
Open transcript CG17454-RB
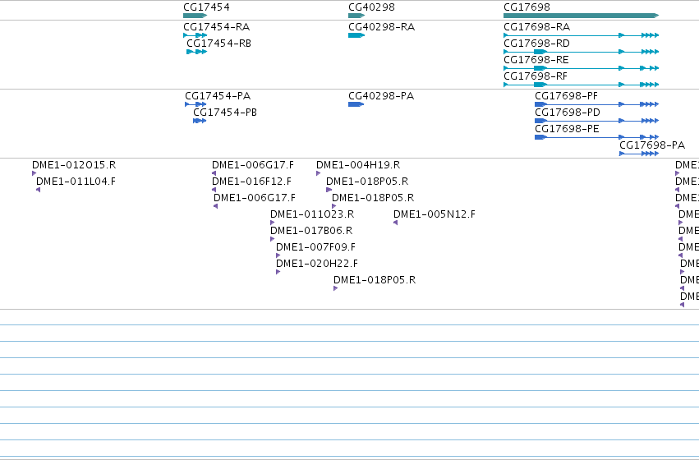(x=196, y=52)
